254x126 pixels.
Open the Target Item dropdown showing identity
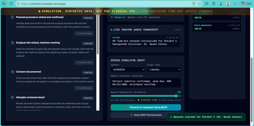pos(164,70)
